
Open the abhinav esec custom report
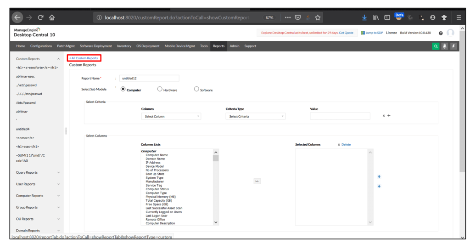pyautogui.click(x=25, y=77)
